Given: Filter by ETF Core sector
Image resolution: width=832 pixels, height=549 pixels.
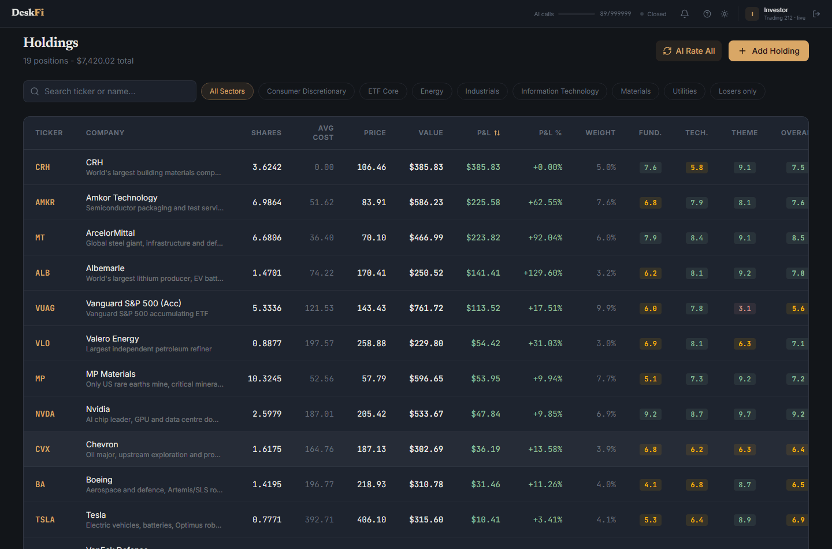Looking at the screenshot, I should pos(383,91).
